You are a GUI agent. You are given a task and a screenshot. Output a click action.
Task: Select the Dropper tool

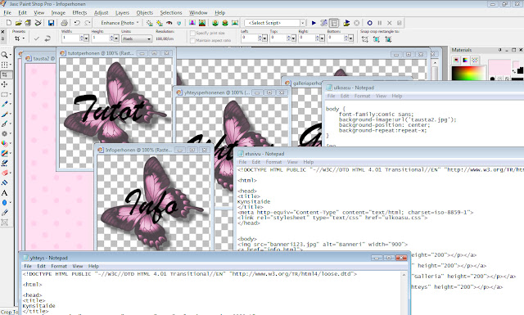point(4,104)
